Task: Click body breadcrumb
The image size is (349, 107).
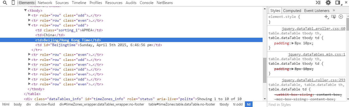Action: (x=18, y=104)
